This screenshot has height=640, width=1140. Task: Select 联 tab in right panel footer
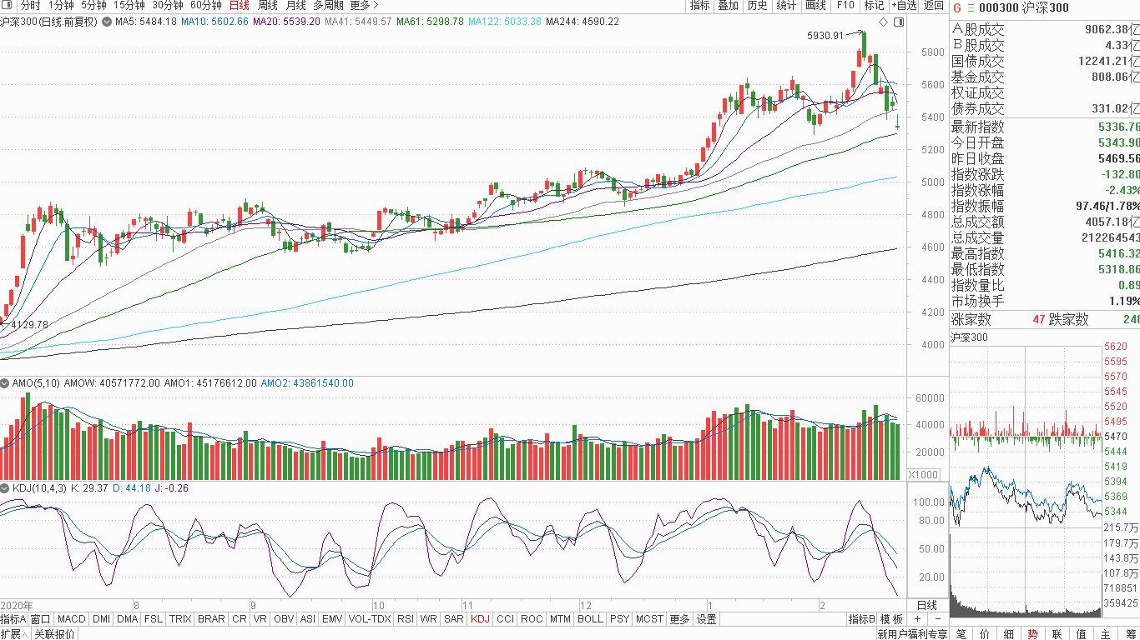click(x=1057, y=634)
